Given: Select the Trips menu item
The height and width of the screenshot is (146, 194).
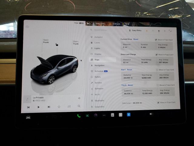Looking at the screenshot, I should click(x=102, y=60).
